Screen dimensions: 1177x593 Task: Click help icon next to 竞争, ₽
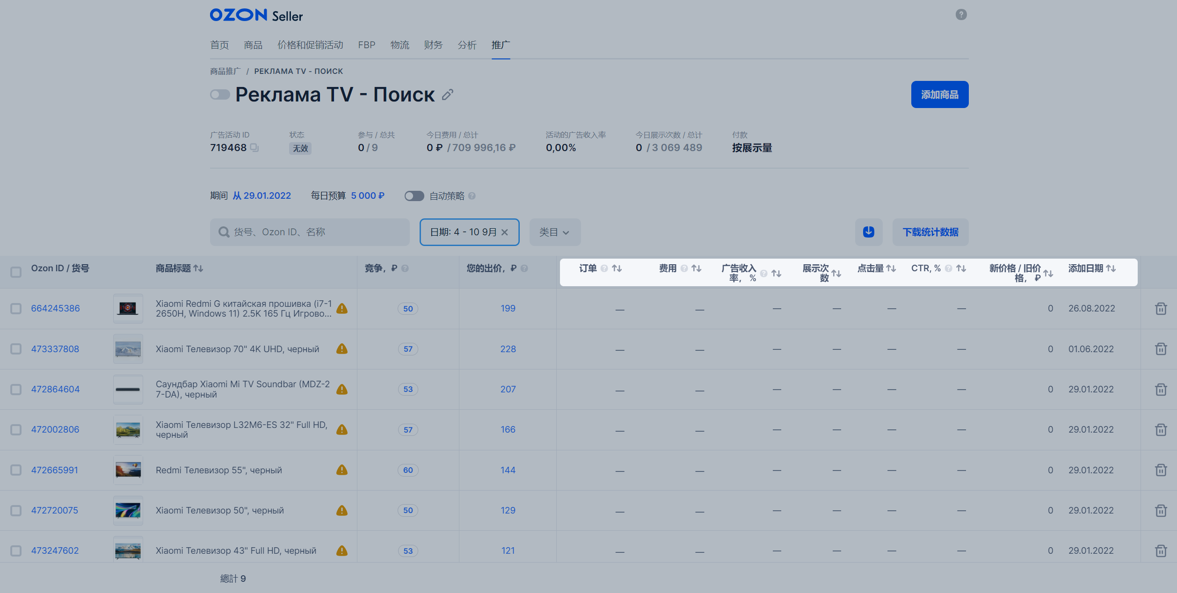tap(405, 268)
